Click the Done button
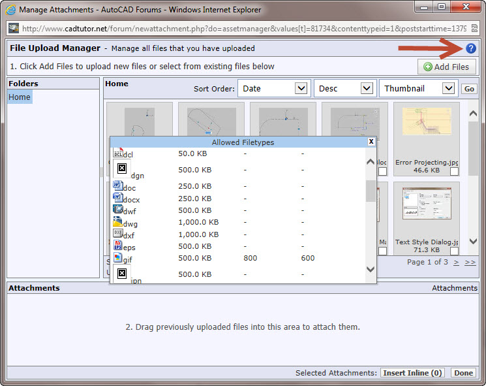 coord(463,373)
